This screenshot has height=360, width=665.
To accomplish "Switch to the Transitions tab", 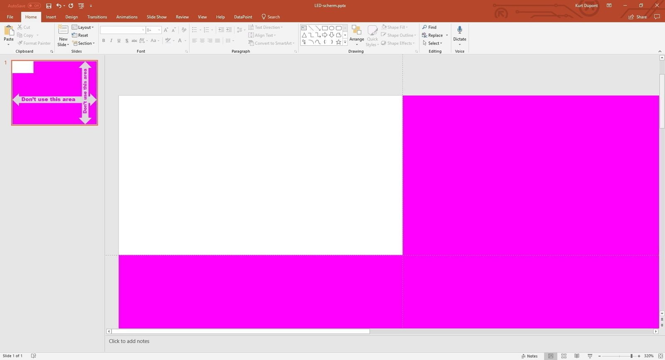I will tap(97, 17).
